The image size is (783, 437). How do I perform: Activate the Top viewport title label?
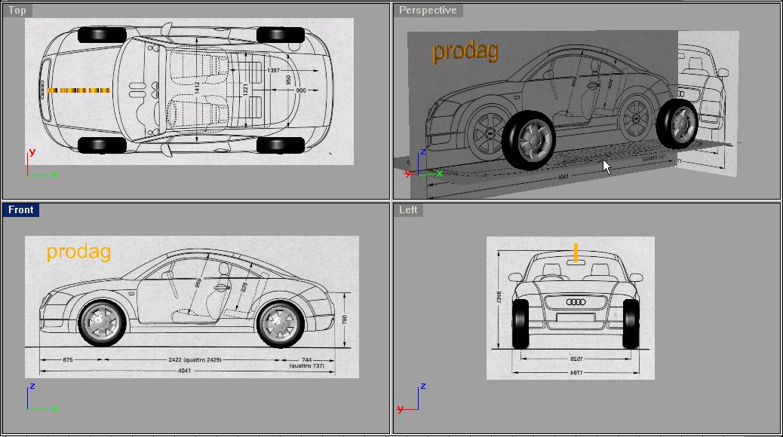point(17,11)
